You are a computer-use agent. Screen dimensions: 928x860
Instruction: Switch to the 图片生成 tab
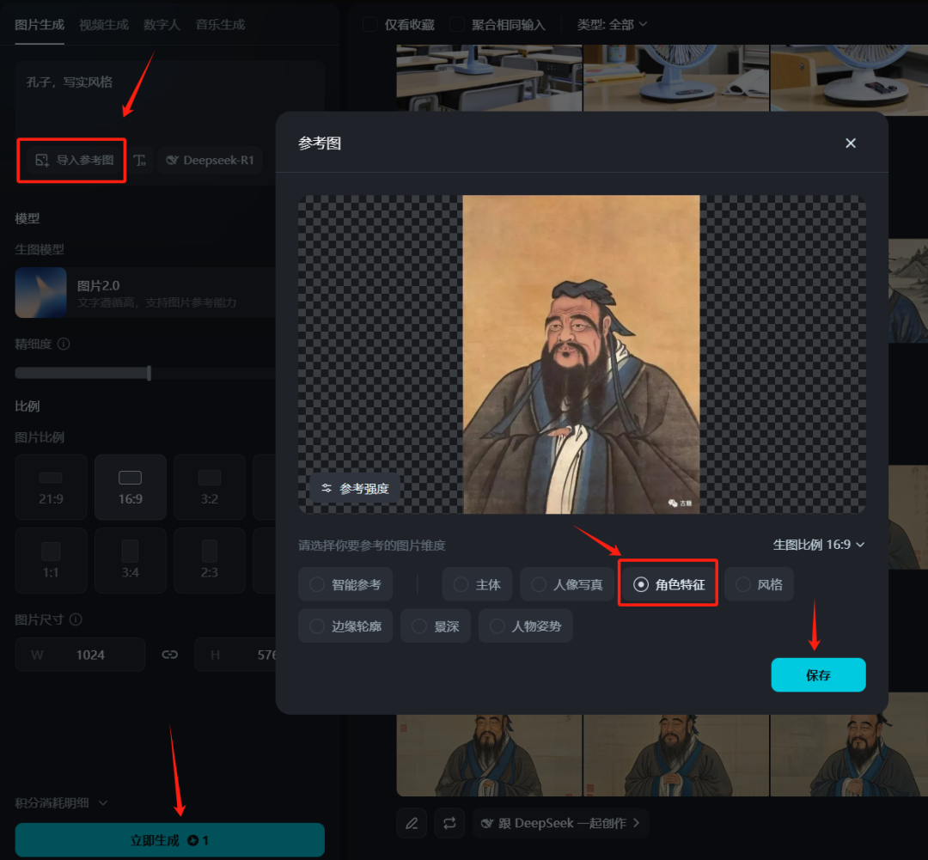(x=40, y=24)
